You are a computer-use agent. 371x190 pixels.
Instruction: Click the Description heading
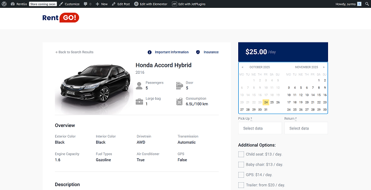point(67,184)
